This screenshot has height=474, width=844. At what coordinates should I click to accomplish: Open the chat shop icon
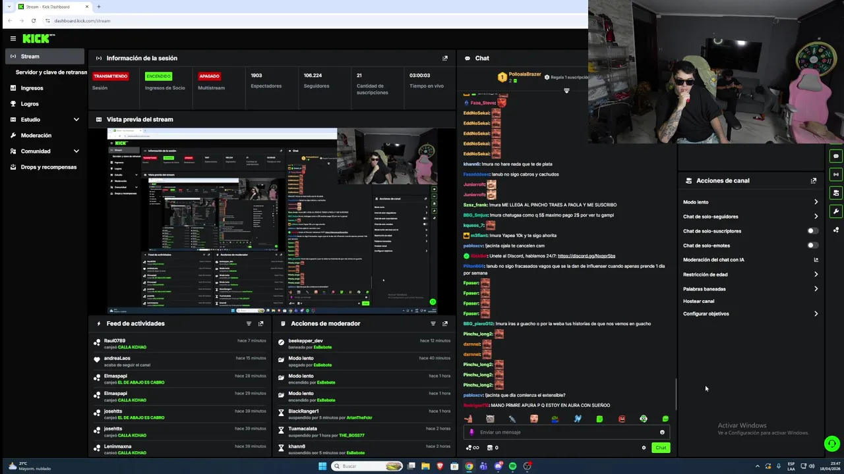pyautogui.click(x=490, y=448)
